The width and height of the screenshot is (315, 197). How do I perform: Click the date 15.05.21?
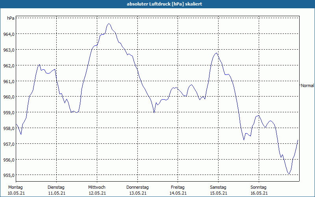(x=219, y=193)
